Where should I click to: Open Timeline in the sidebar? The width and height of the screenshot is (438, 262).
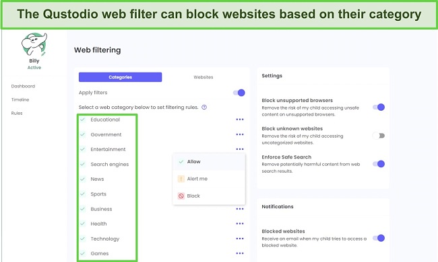click(x=20, y=99)
